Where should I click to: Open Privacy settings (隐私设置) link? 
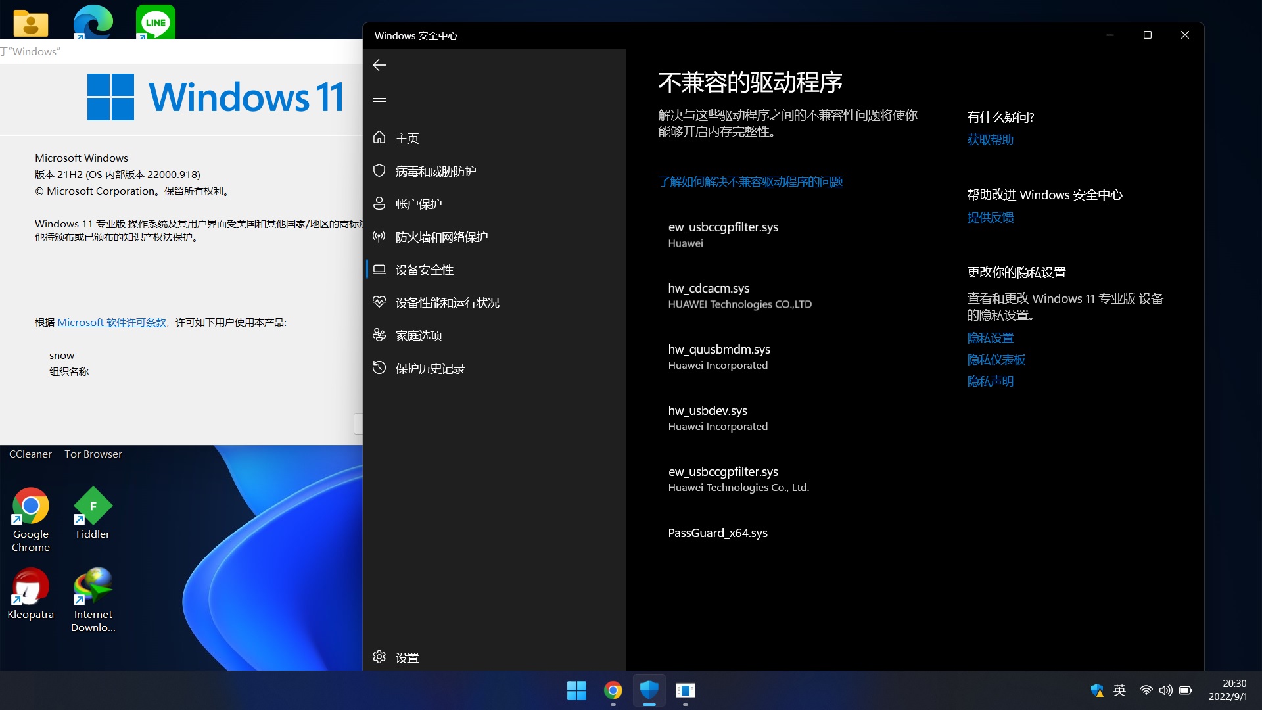(991, 338)
